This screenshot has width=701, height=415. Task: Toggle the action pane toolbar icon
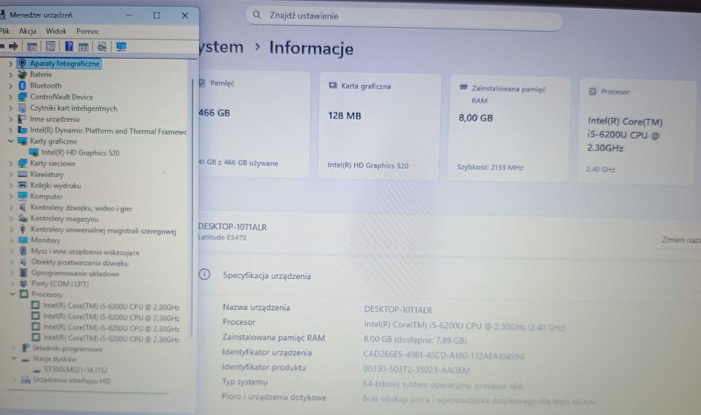pyautogui.click(x=83, y=46)
